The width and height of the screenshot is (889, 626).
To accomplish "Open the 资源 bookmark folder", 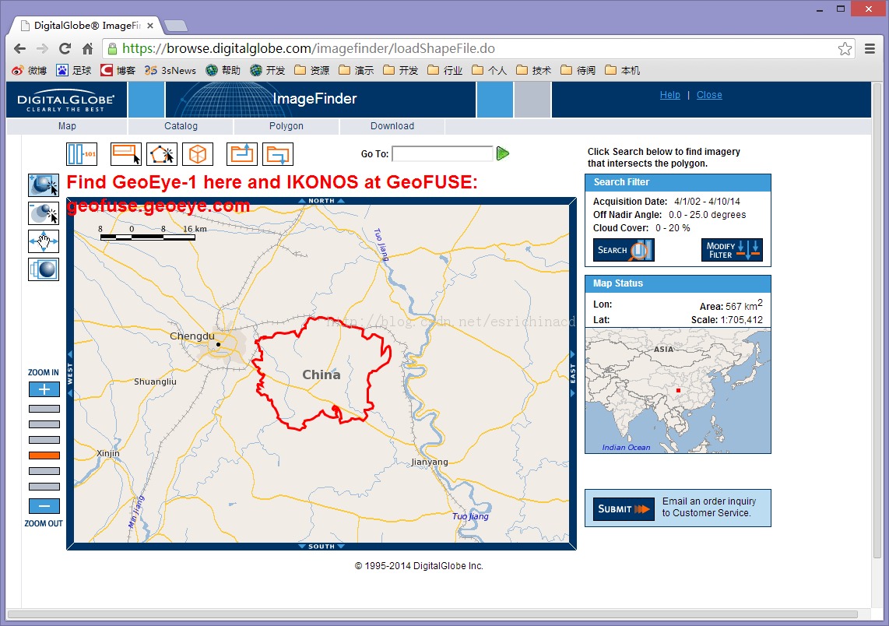I will [312, 70].
